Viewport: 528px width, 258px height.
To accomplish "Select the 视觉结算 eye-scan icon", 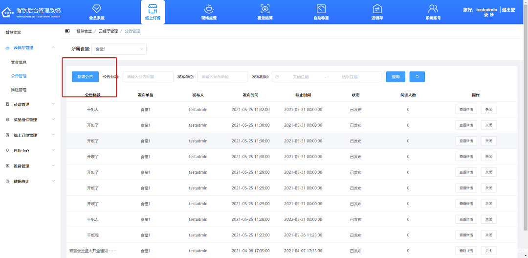I will pos(265,9).
